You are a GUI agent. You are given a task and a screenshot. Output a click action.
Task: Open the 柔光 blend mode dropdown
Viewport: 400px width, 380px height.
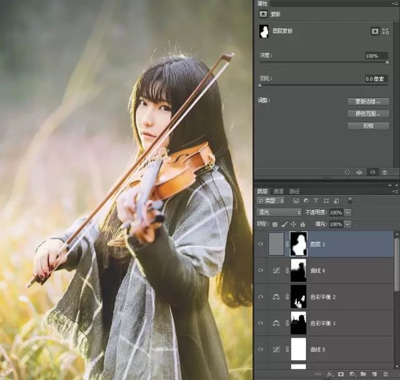[x=279, y=212]
